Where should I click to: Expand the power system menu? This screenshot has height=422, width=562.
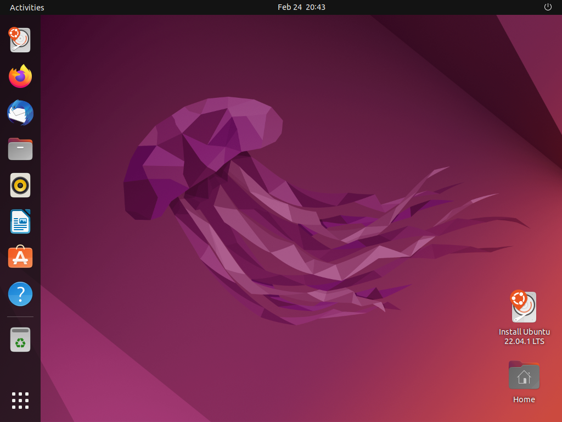point(547,7)
